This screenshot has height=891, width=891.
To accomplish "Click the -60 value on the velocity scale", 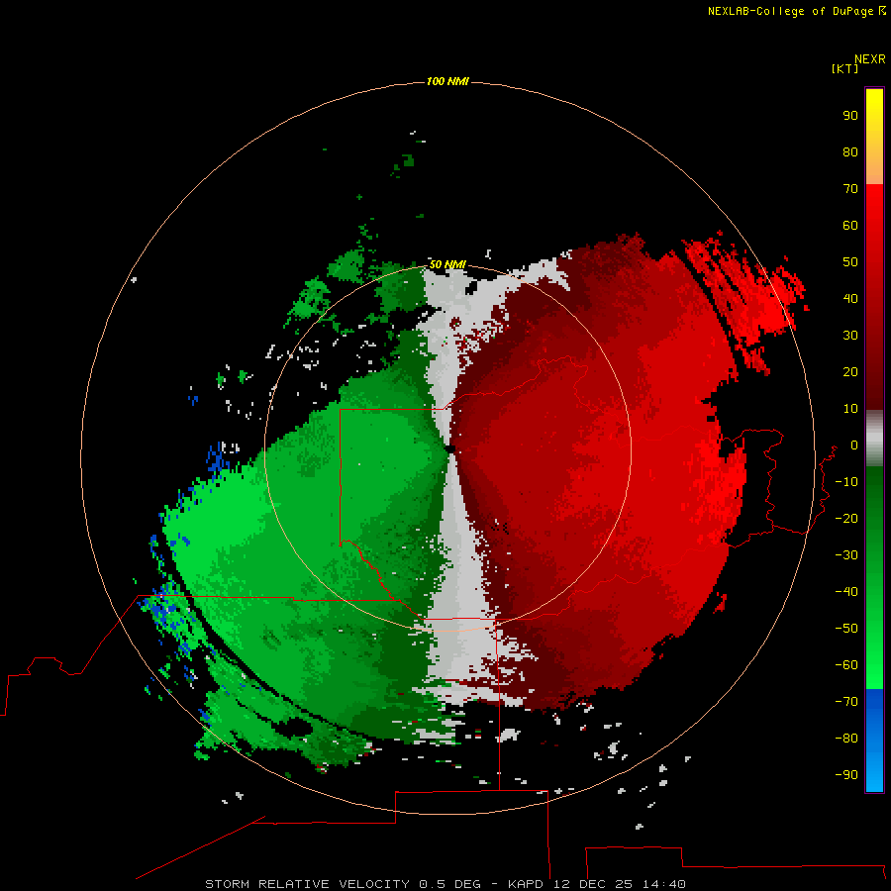I will 846,665.
